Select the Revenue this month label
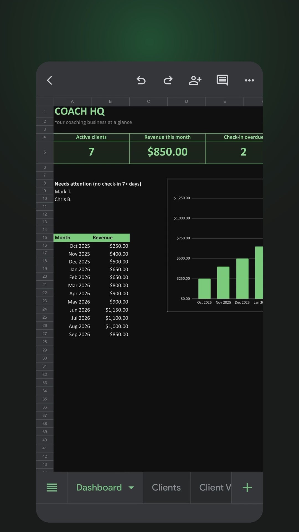 click(x=167, y=137)
